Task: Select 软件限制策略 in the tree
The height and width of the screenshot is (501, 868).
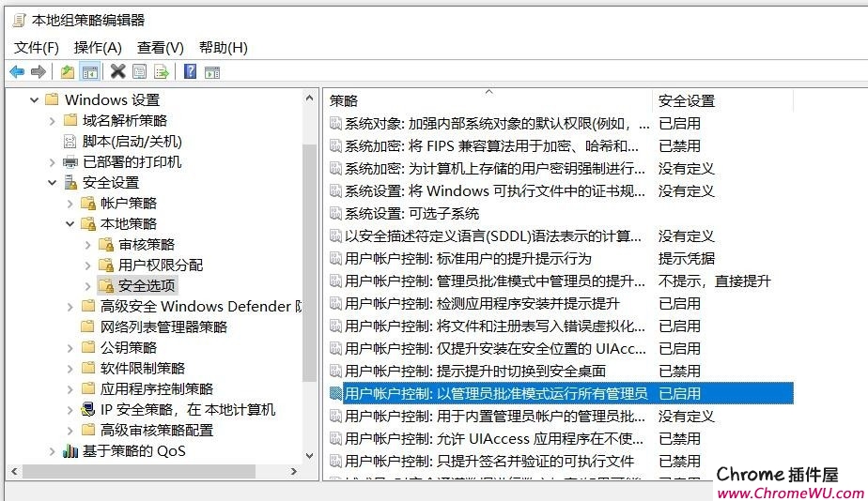Action: tap(142, 369)
